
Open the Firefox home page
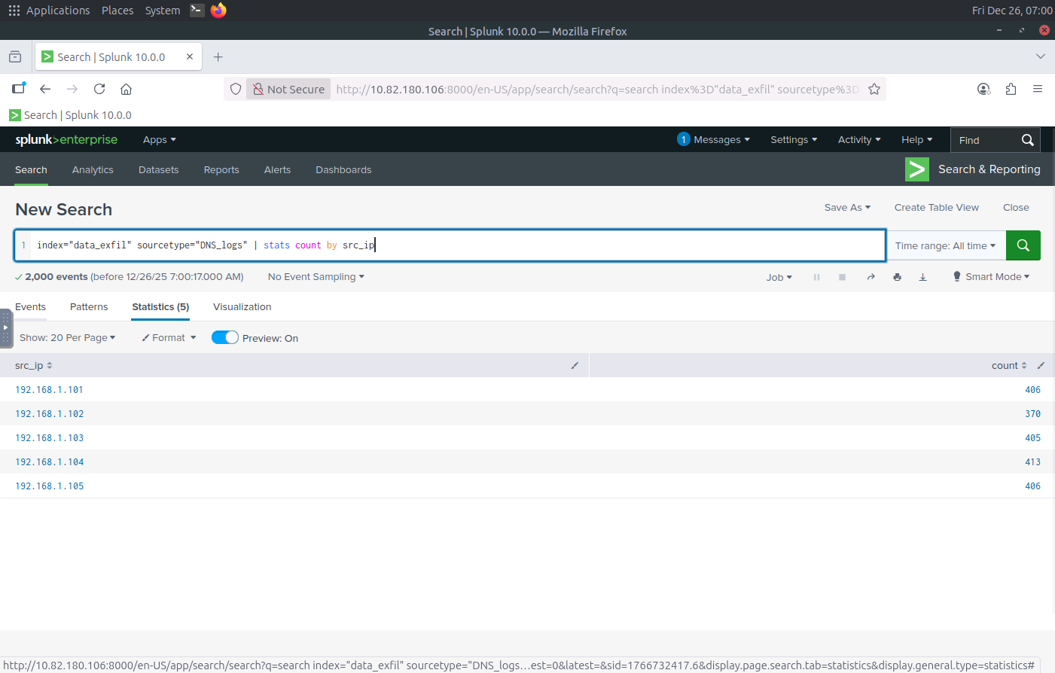point(126,89)
